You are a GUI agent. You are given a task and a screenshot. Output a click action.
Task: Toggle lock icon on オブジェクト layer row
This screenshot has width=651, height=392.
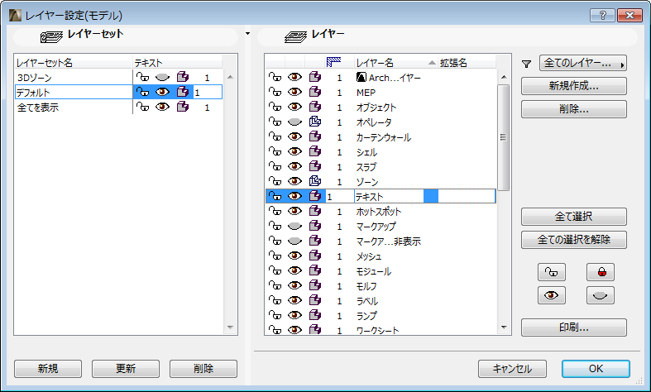(275, 107)
